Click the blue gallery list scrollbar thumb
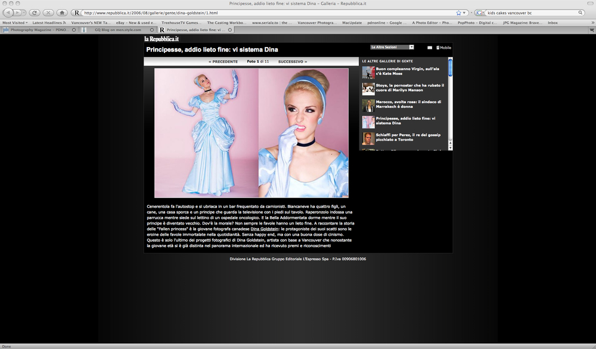 (x=451, y=68)
